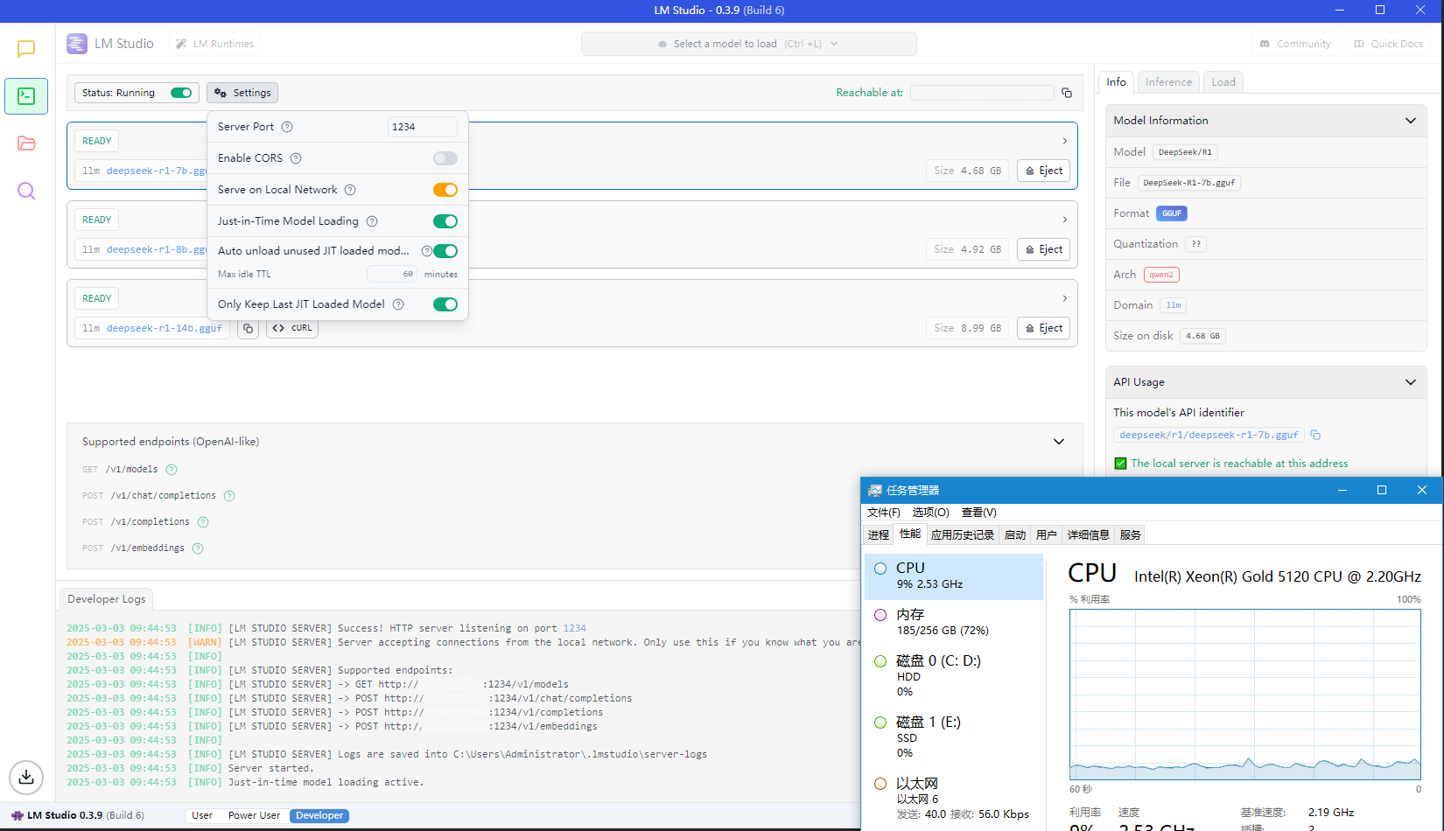Image resolution: width=1444 pixels, height=831 pixels.
Task: Show help for Serve on Local Network
Action: [x=350, y=190]
